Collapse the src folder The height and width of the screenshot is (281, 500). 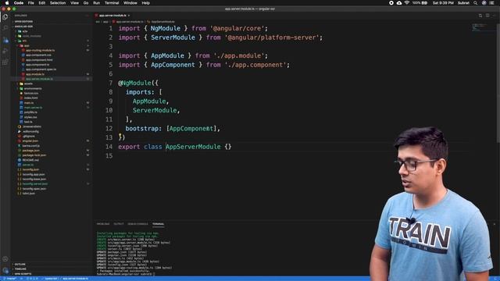coord(51,41)
